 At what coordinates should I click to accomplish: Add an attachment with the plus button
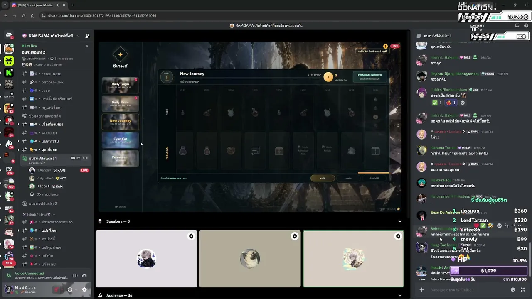(x=421, y=290)
